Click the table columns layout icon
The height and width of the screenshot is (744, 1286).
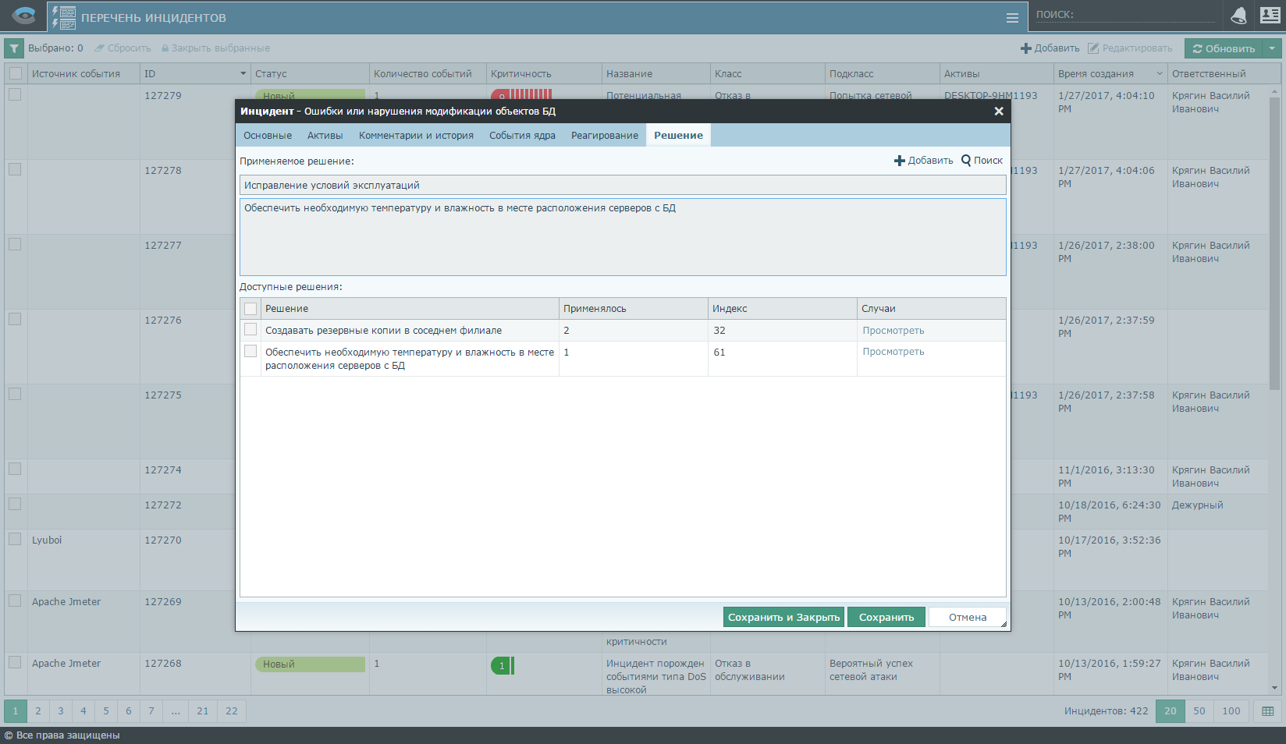(1268, 711)
